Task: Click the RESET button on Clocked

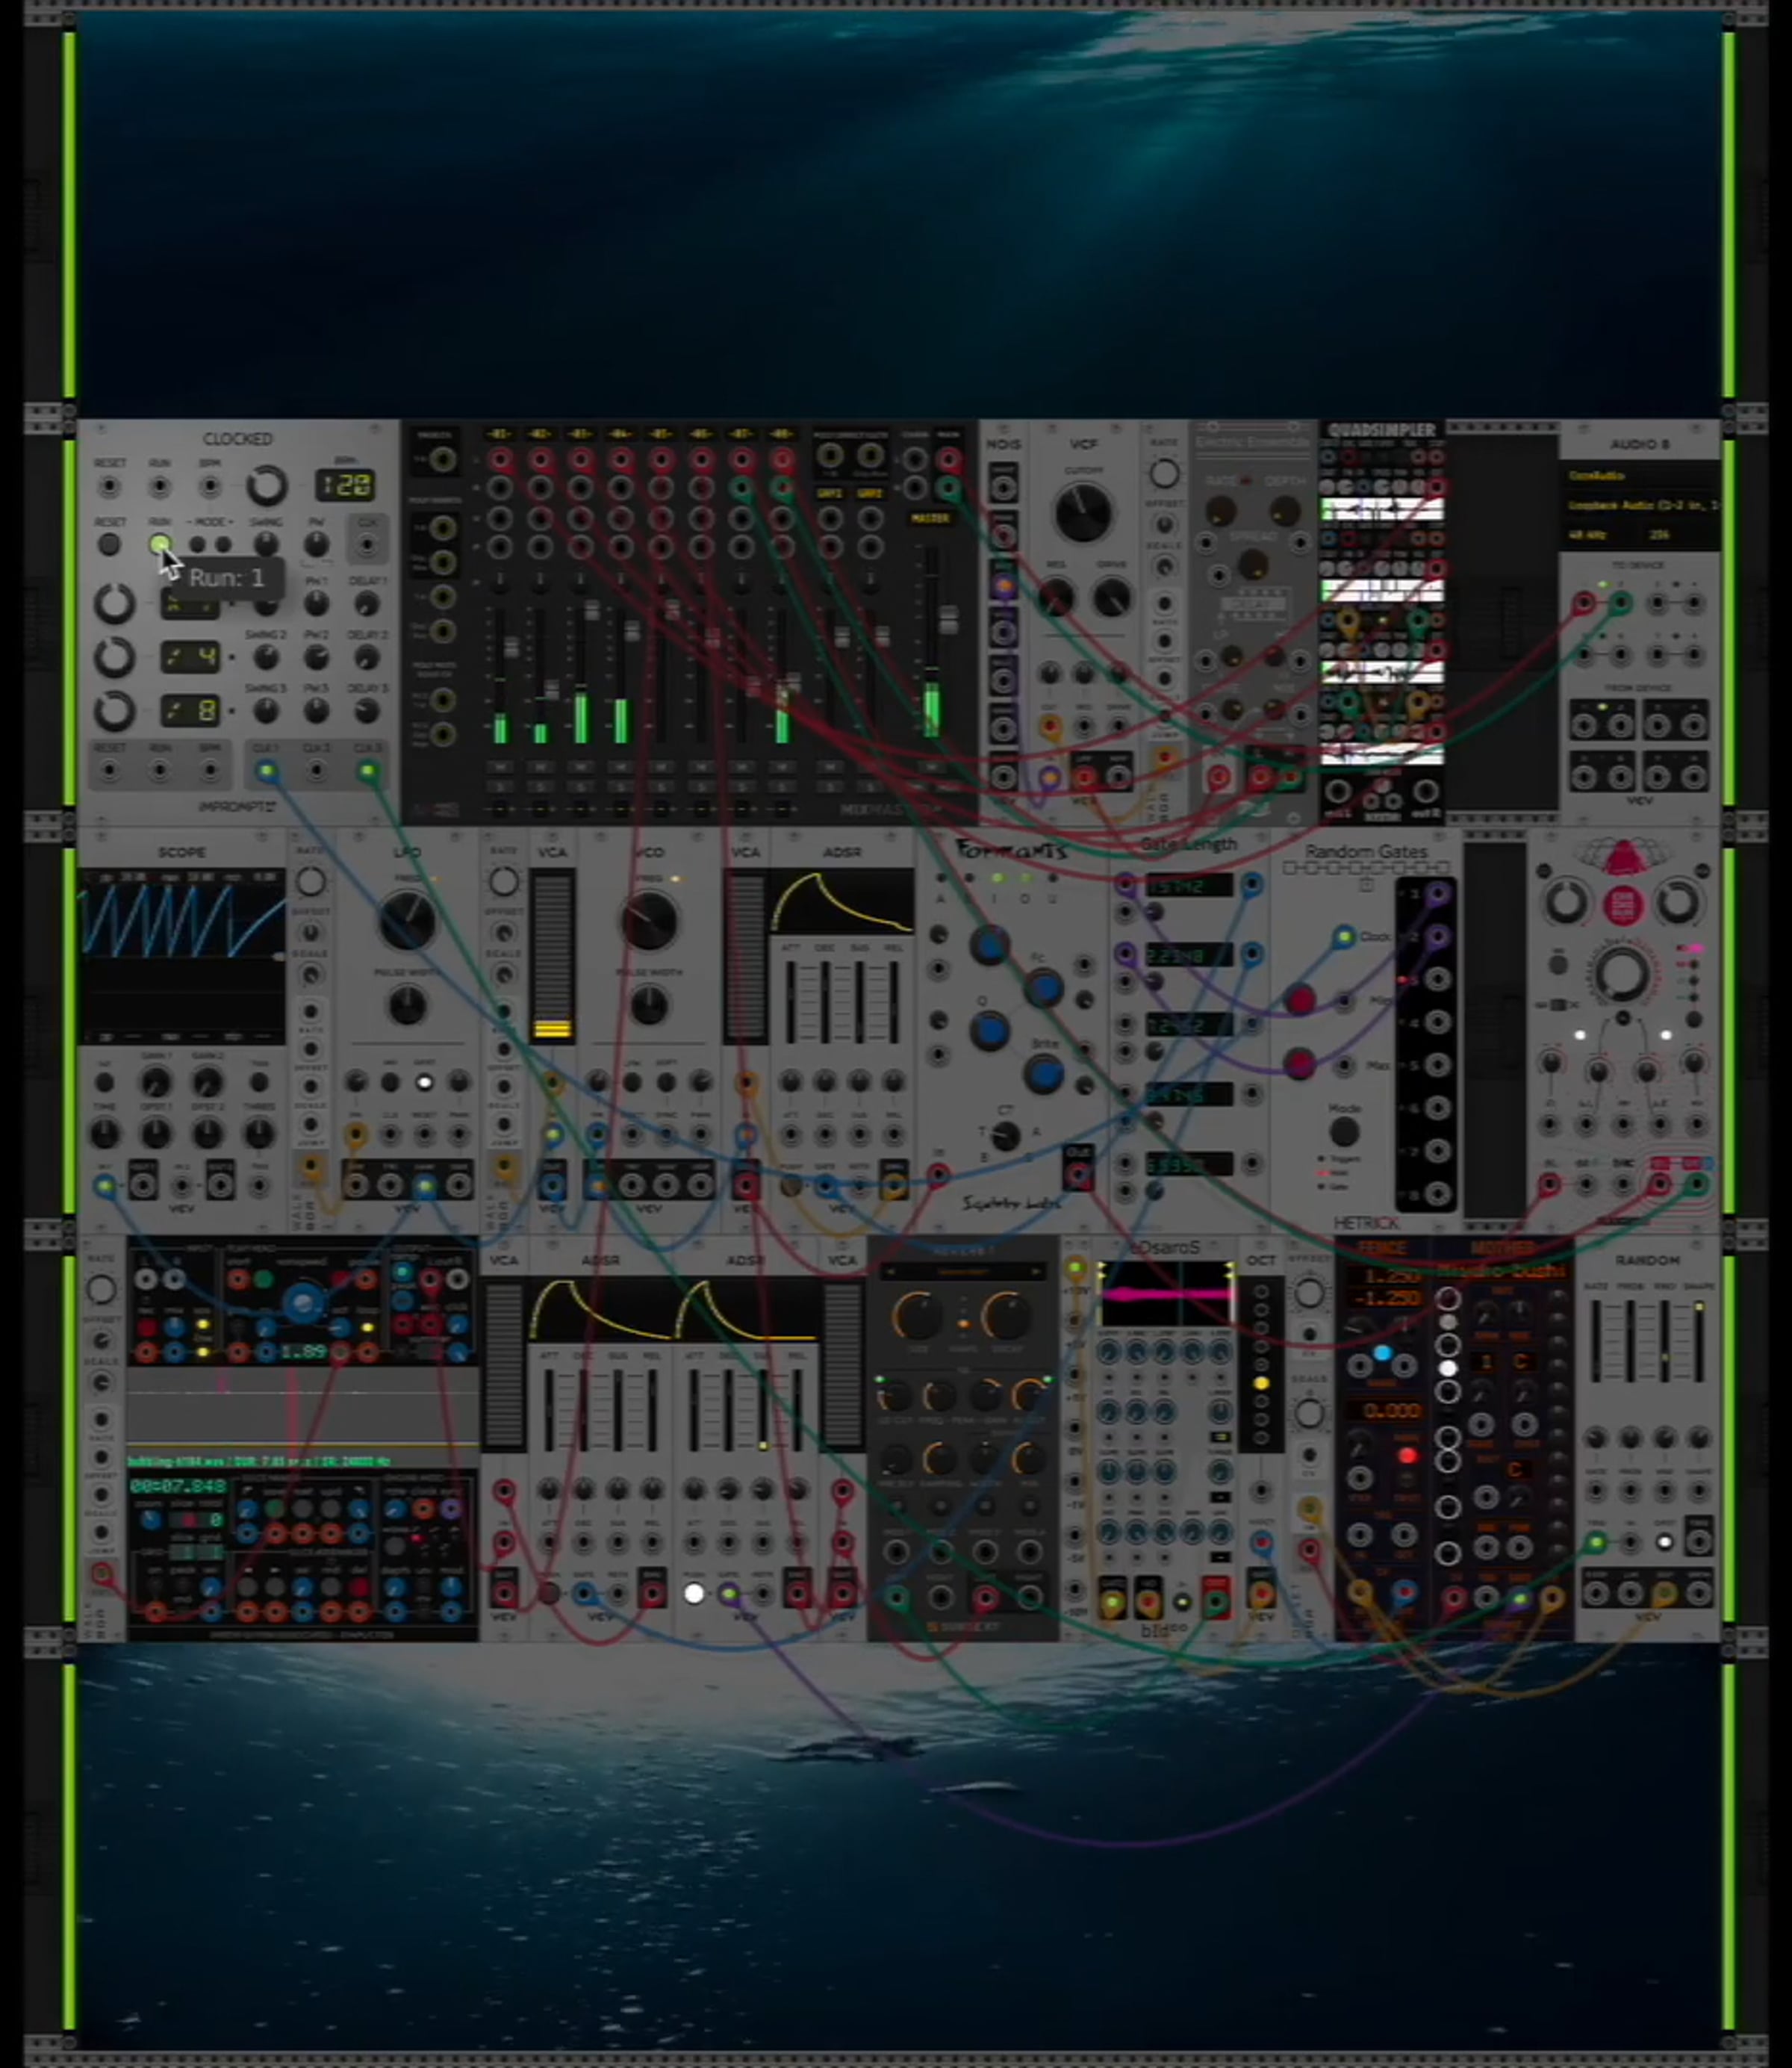Action: [109, 545]
